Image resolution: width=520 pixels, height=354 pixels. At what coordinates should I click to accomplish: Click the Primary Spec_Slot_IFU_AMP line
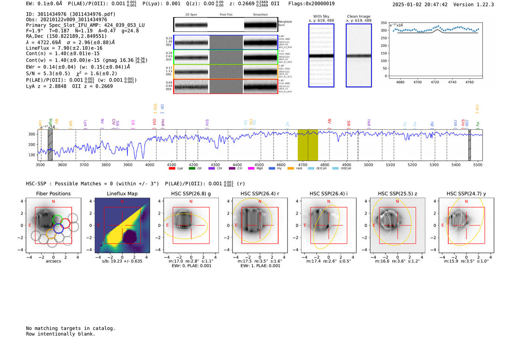click(x=85, y=25)
